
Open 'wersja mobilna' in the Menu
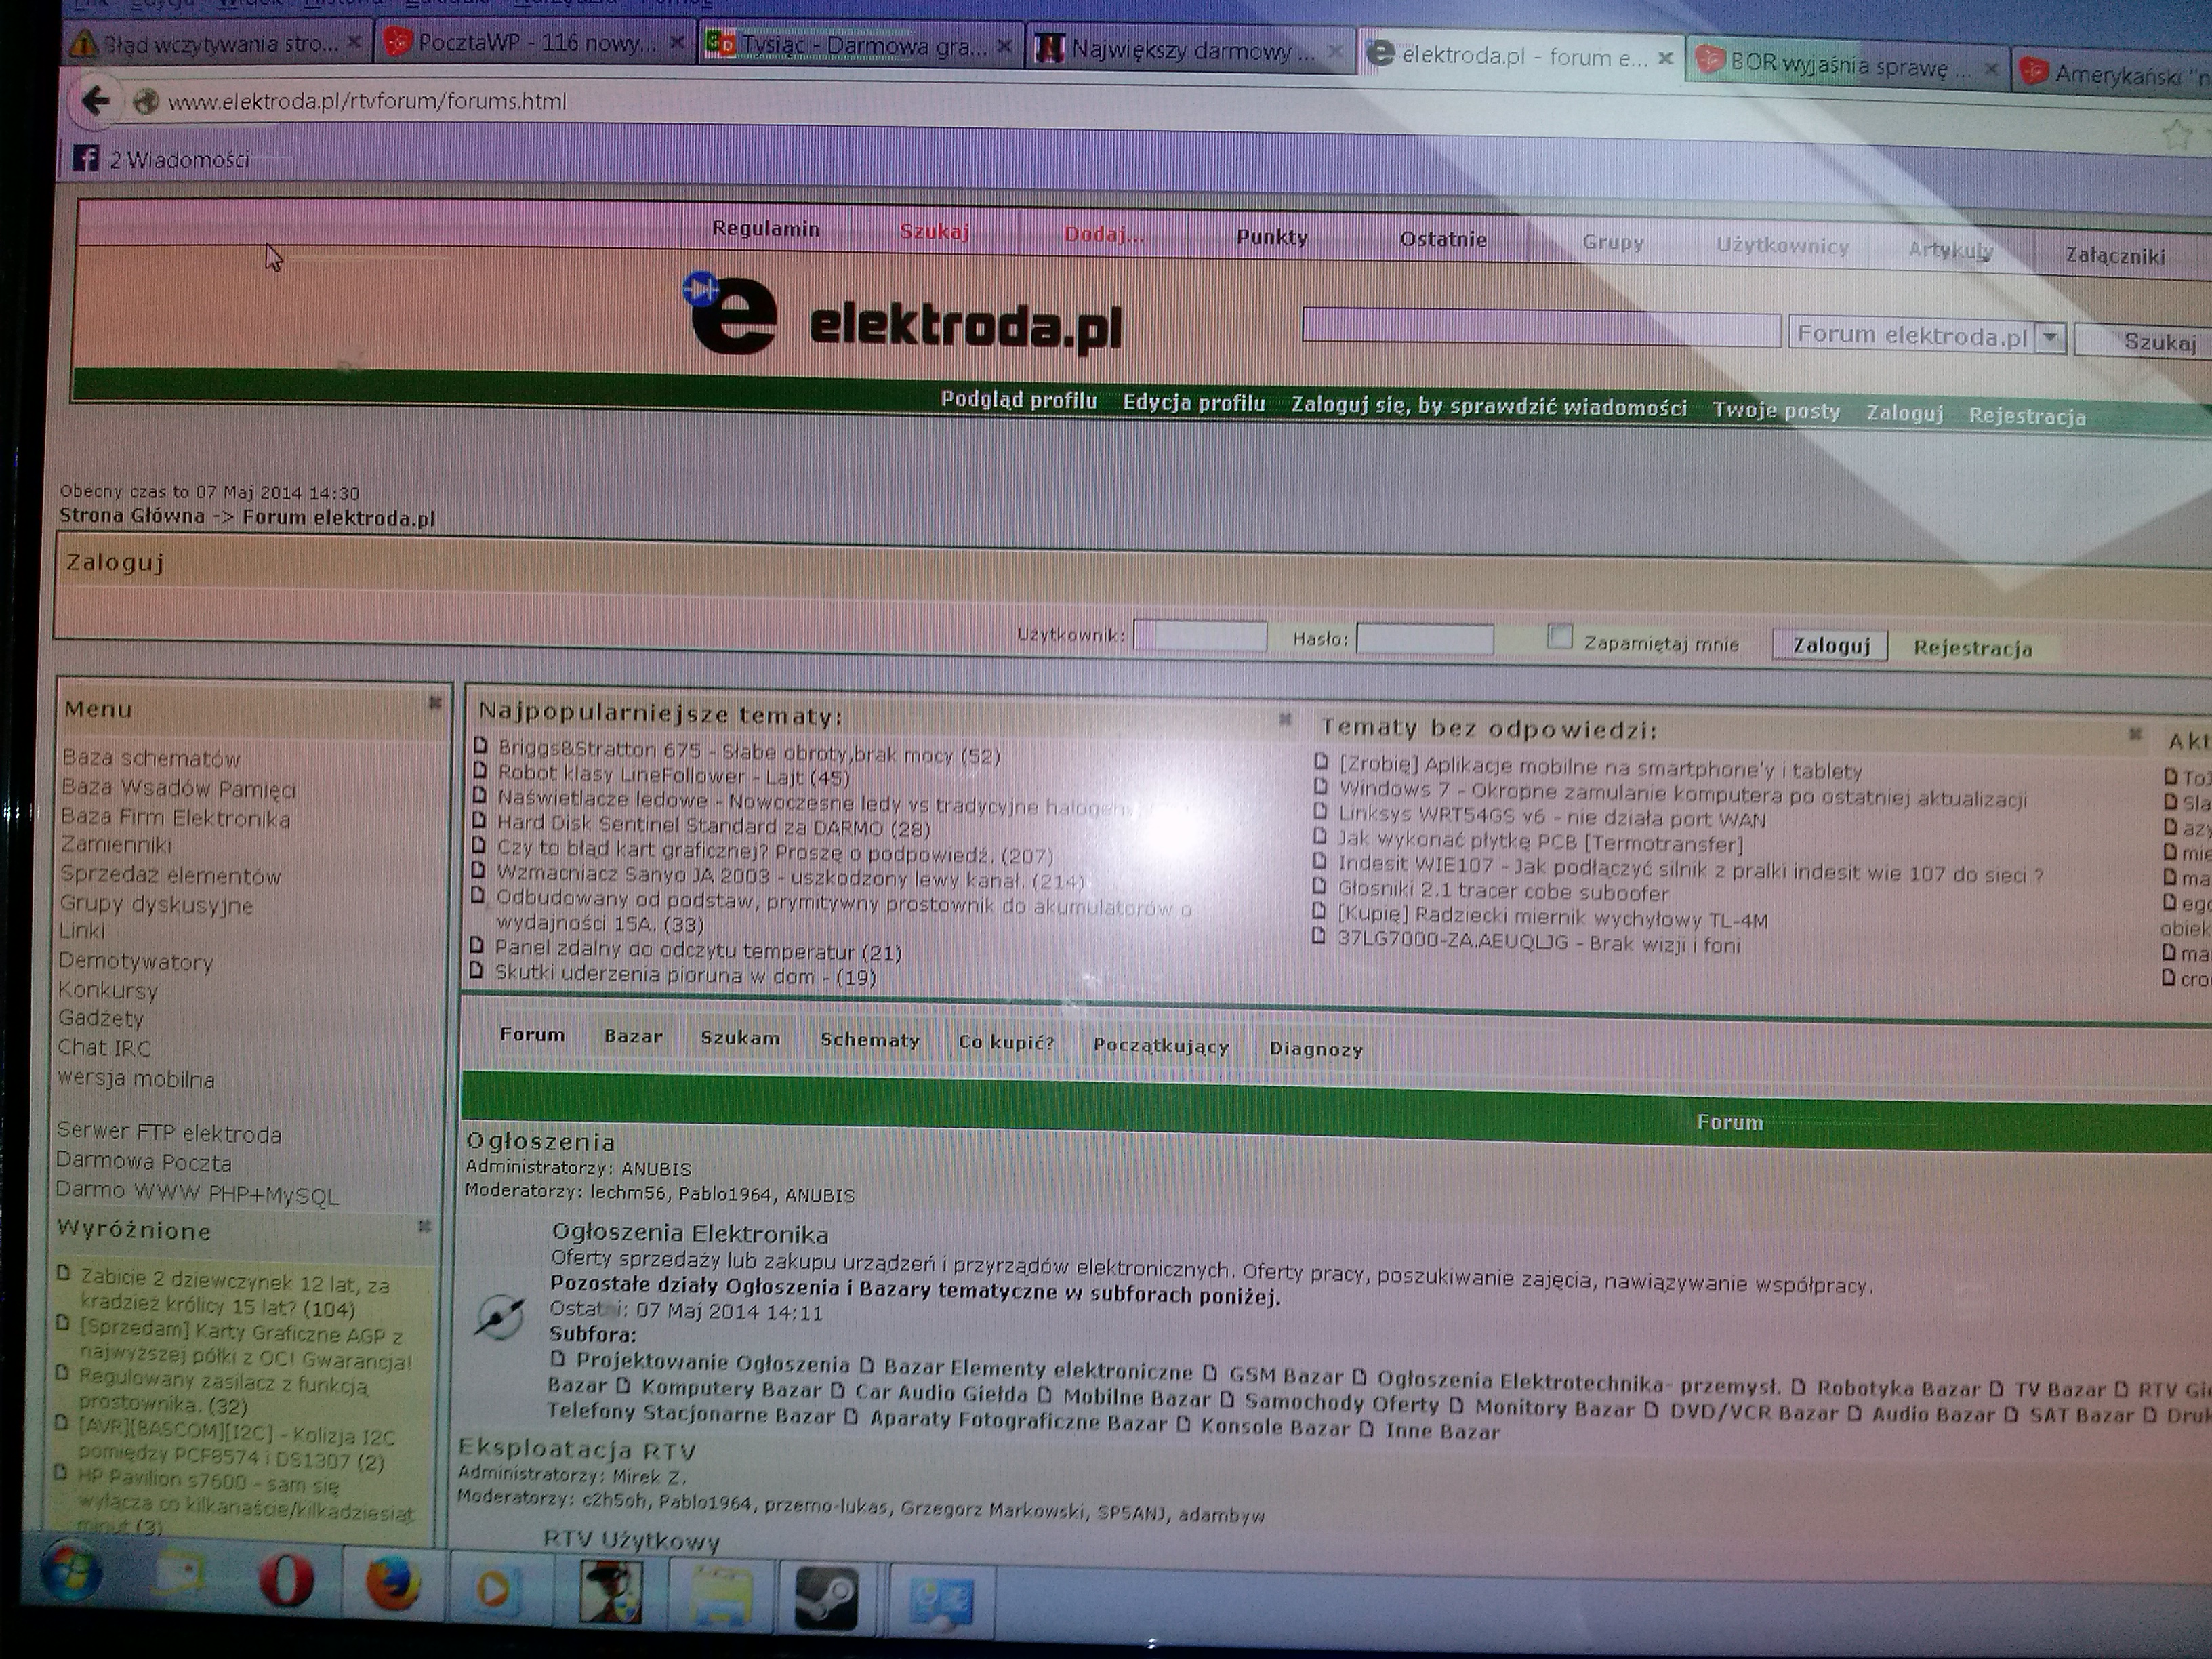pos(136,1079)
